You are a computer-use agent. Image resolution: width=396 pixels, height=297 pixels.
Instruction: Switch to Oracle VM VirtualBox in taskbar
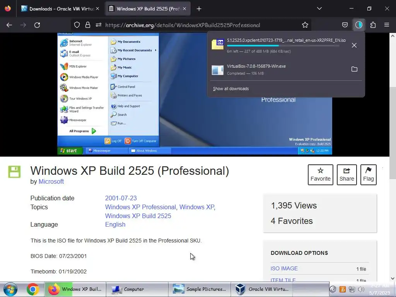tap(262, 289)
